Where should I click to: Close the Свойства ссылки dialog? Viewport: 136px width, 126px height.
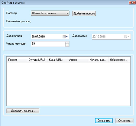click(x=132, y=2)
